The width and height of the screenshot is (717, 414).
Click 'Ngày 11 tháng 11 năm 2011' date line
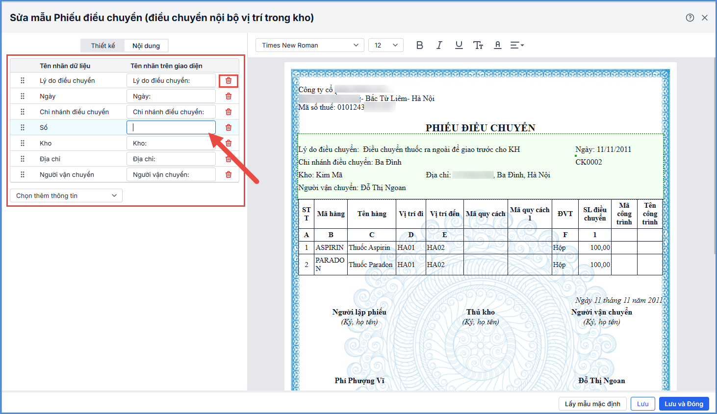click(619, 300)
